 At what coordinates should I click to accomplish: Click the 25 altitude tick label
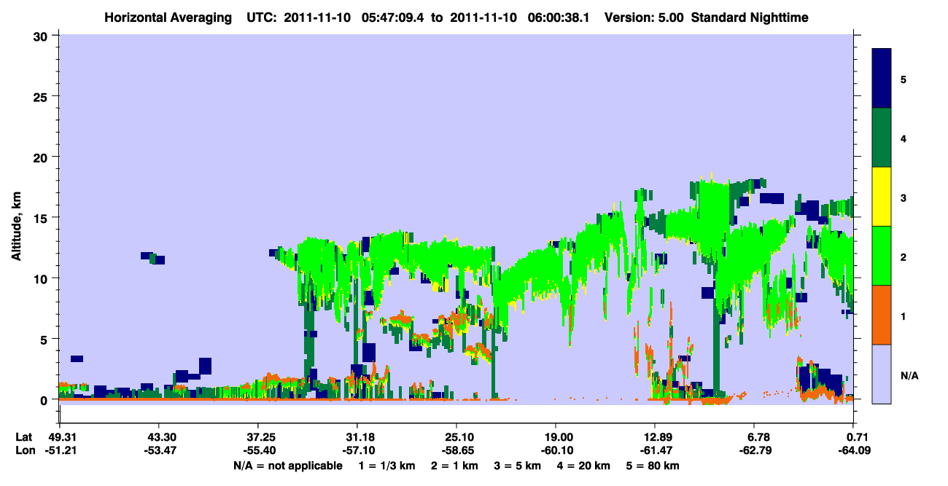coord(42,96)
